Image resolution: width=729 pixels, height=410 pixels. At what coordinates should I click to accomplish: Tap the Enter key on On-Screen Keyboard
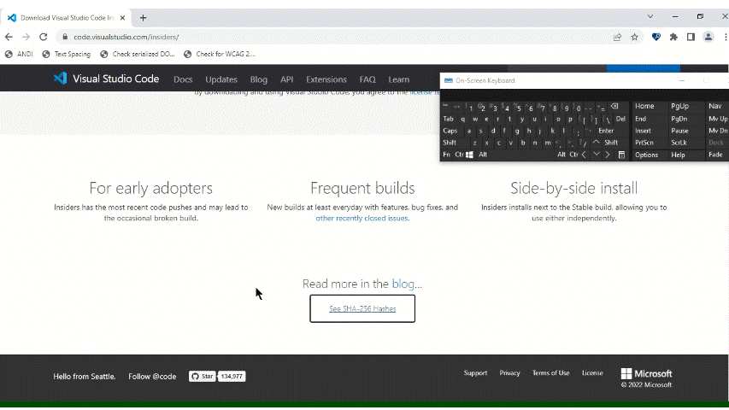pos(606,131)
